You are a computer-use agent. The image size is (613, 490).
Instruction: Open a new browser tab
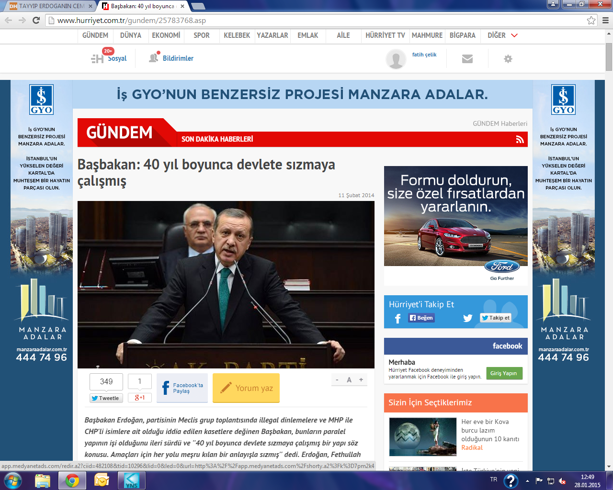[x=198, y=6]
